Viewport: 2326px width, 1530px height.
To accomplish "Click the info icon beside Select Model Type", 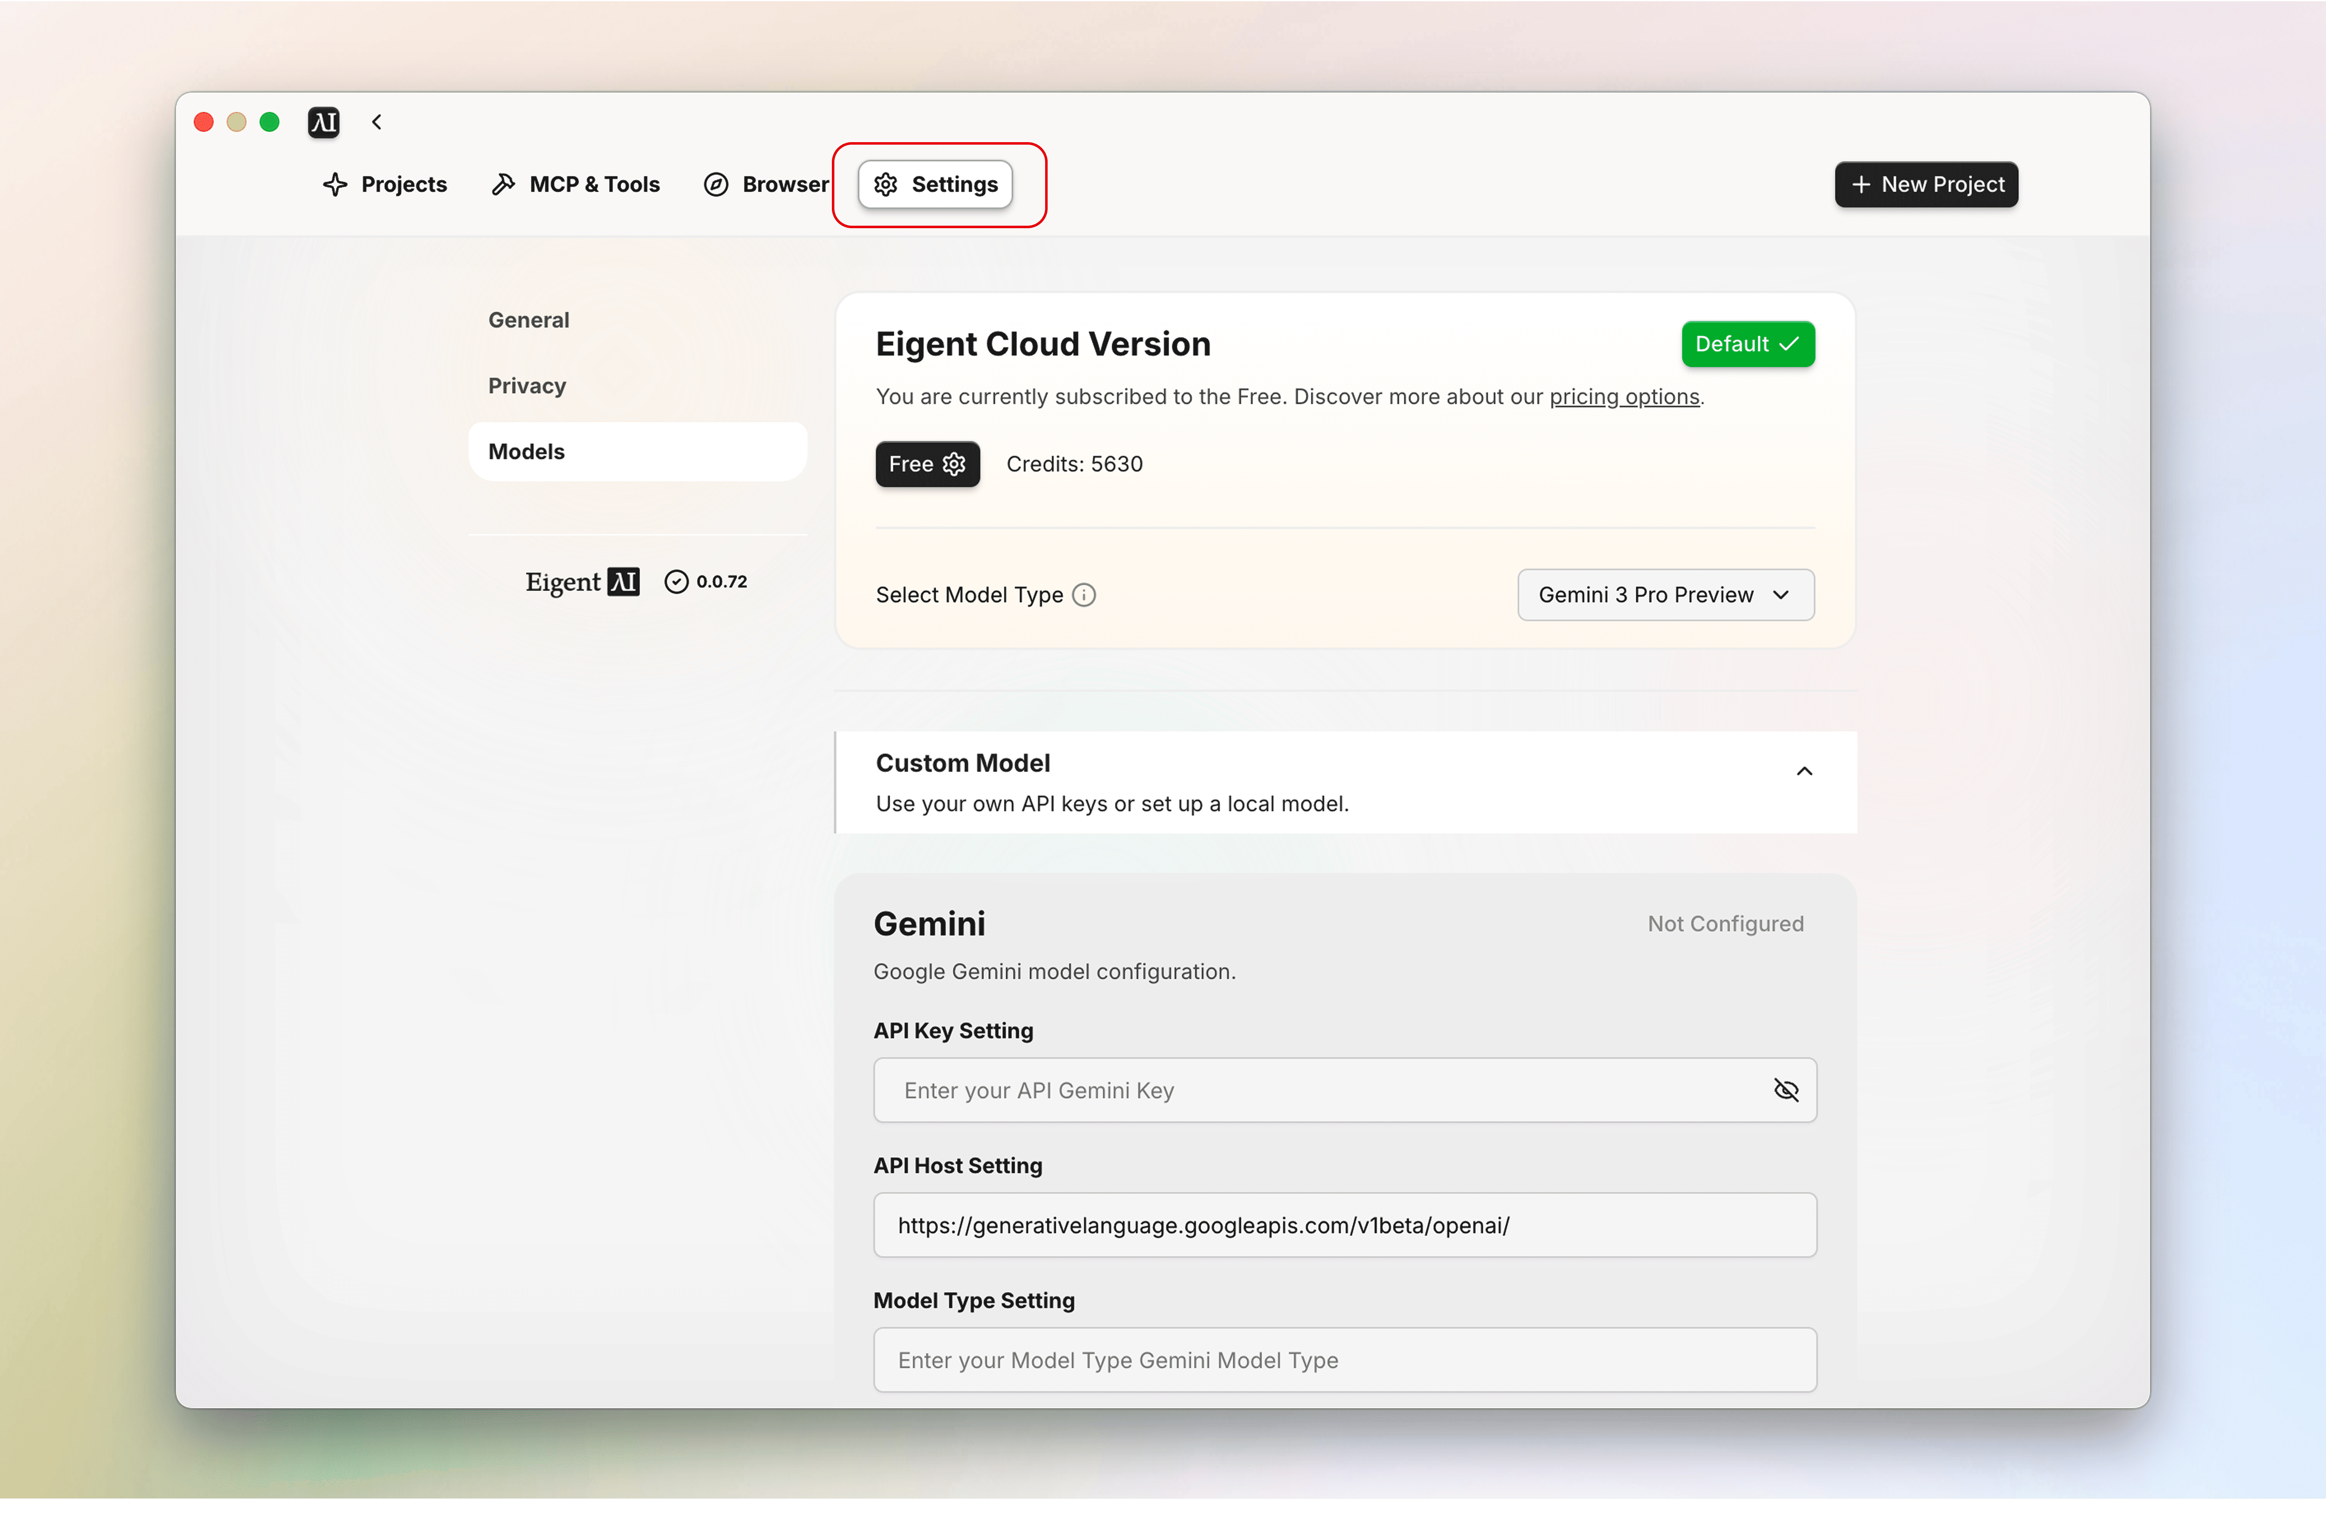I will 1084,595.
